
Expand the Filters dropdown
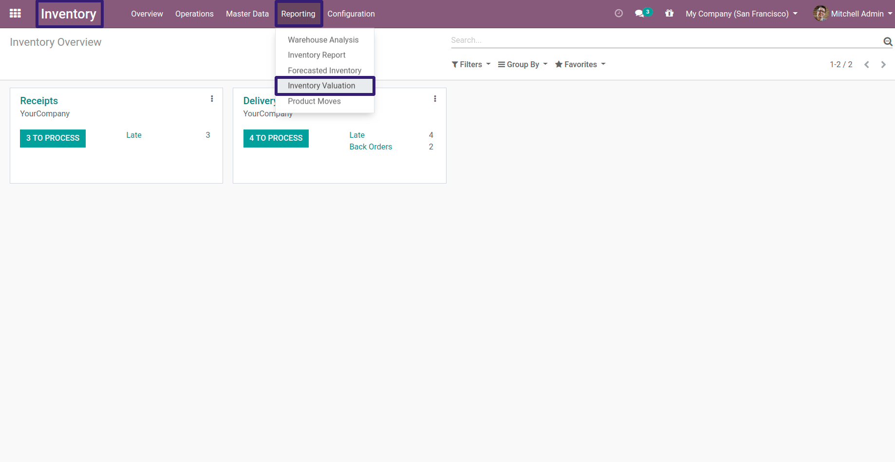pyautogui.click(x=471, y=64)
